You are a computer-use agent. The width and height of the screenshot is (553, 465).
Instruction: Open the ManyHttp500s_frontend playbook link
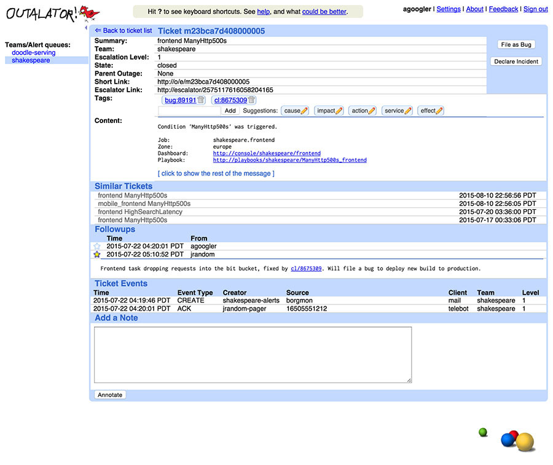pos(289,160)
